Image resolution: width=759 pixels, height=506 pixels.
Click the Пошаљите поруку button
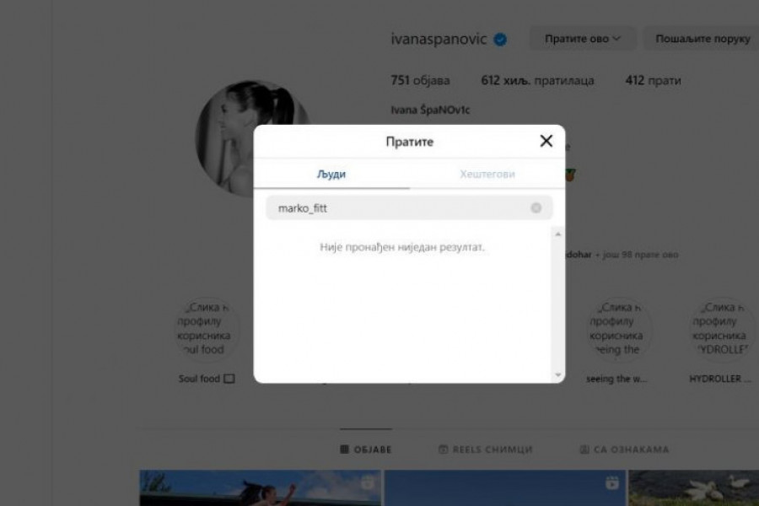(702, 39)
